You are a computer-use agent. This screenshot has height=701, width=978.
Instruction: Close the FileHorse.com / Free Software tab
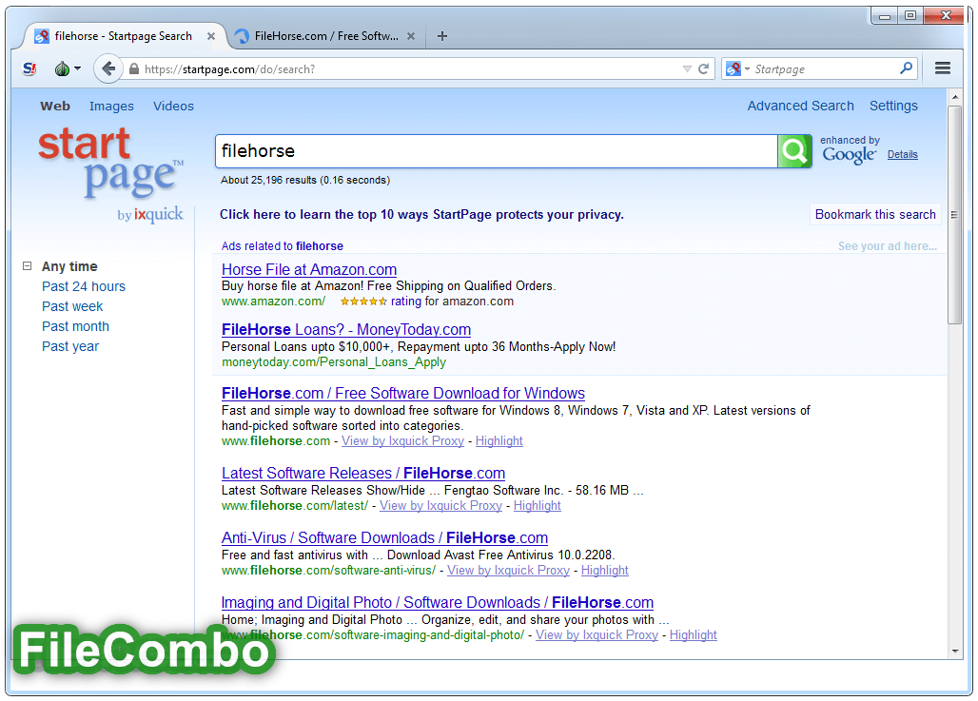coord(411,36)
